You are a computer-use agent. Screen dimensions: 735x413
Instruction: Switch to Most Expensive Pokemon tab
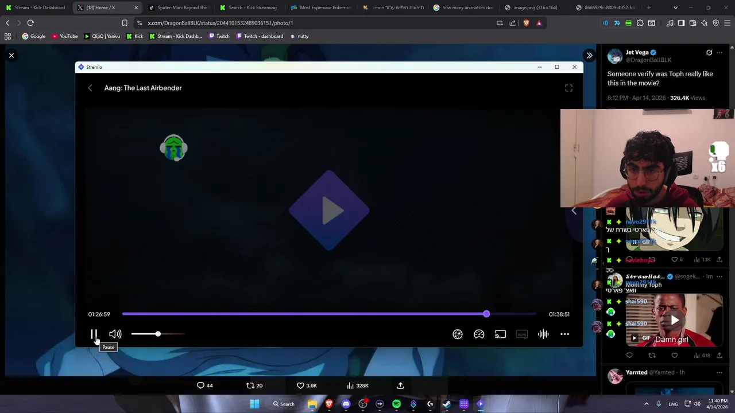[320, 7]
